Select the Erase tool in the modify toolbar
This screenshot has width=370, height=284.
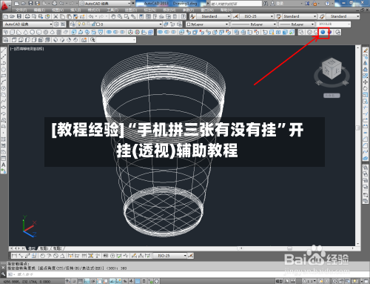point(366,50)
